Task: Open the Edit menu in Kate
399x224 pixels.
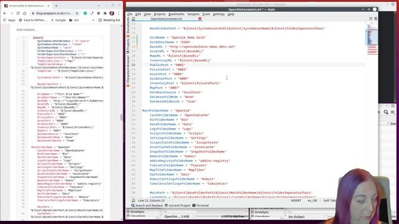Action: [x=138, y=14]
